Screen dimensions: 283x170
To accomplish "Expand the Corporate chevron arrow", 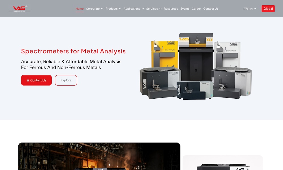I will (x=102, y=9).
